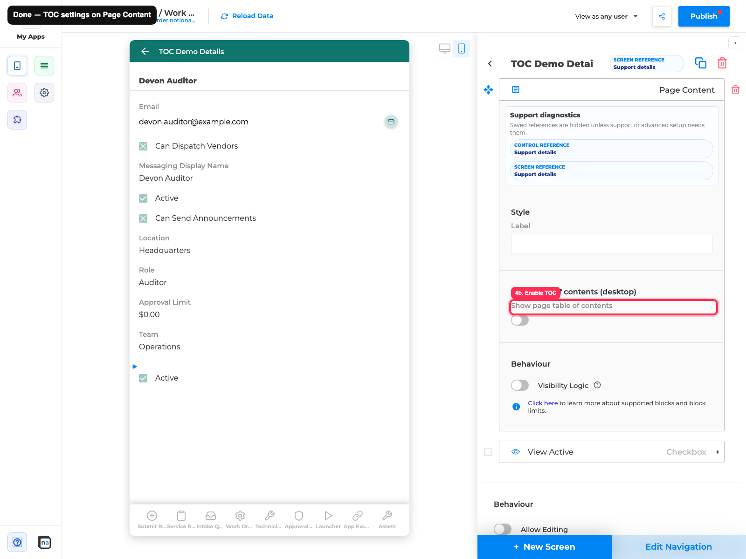Toggle the first Active checkbox under Messaging Display Name
Viewport: 746px width, 559px height.
pos(143,198)
